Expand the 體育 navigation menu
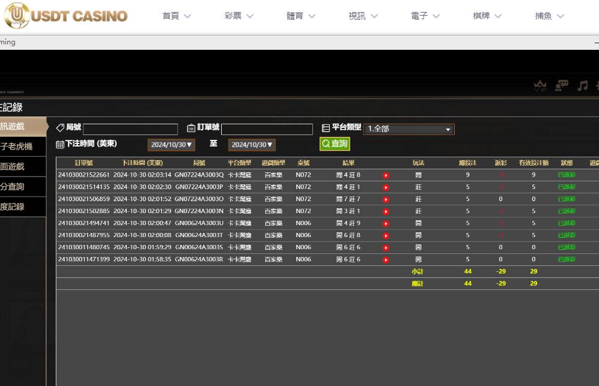 pyautogui.click(x=300, y=16)
